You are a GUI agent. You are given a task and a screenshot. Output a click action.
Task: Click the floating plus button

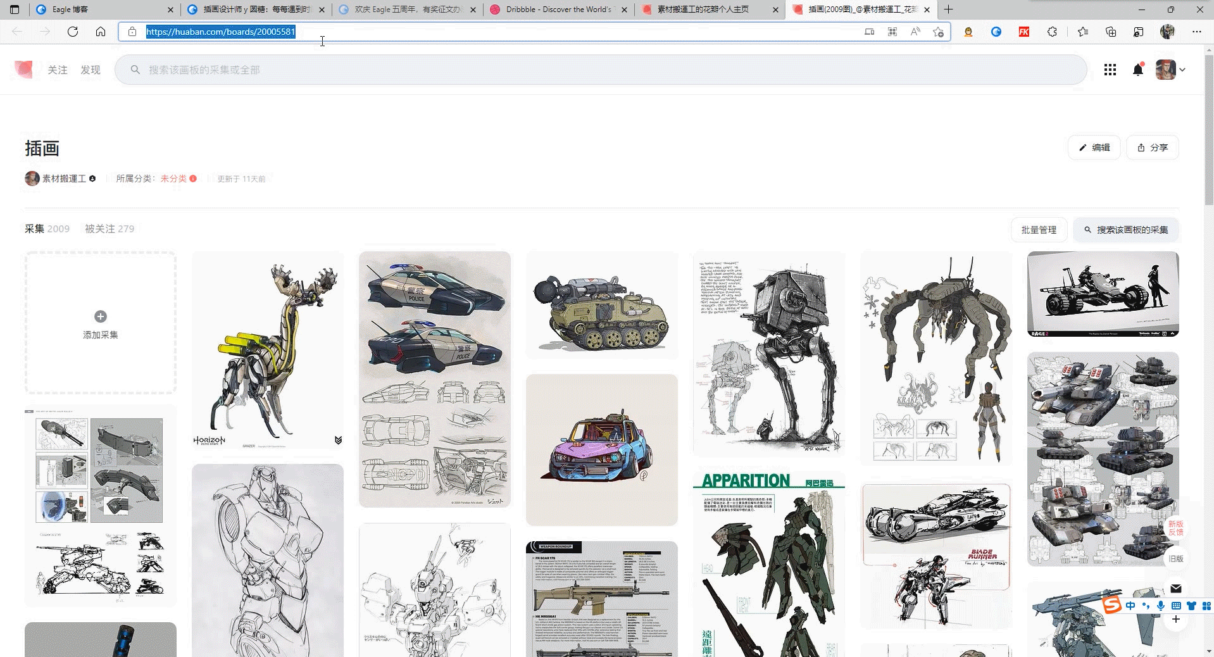pyautogui.click(x=1175, y=619)
